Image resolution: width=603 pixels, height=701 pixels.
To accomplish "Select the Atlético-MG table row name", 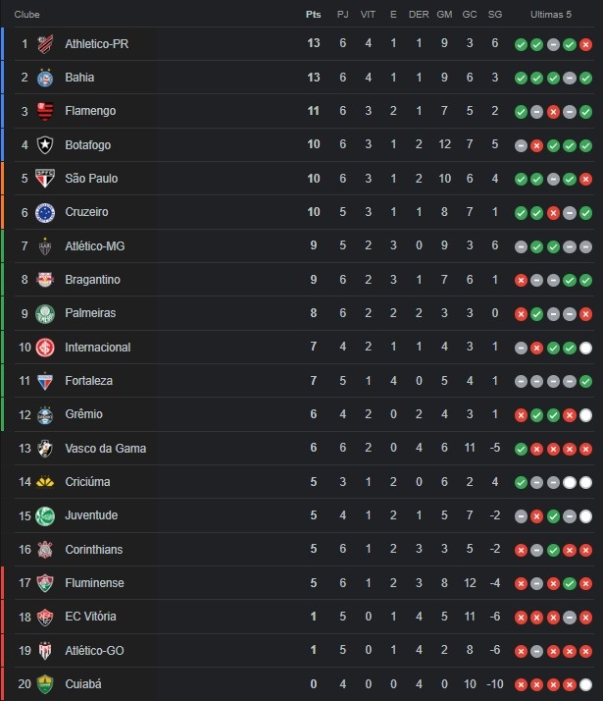I will click(x=95, y=245).
